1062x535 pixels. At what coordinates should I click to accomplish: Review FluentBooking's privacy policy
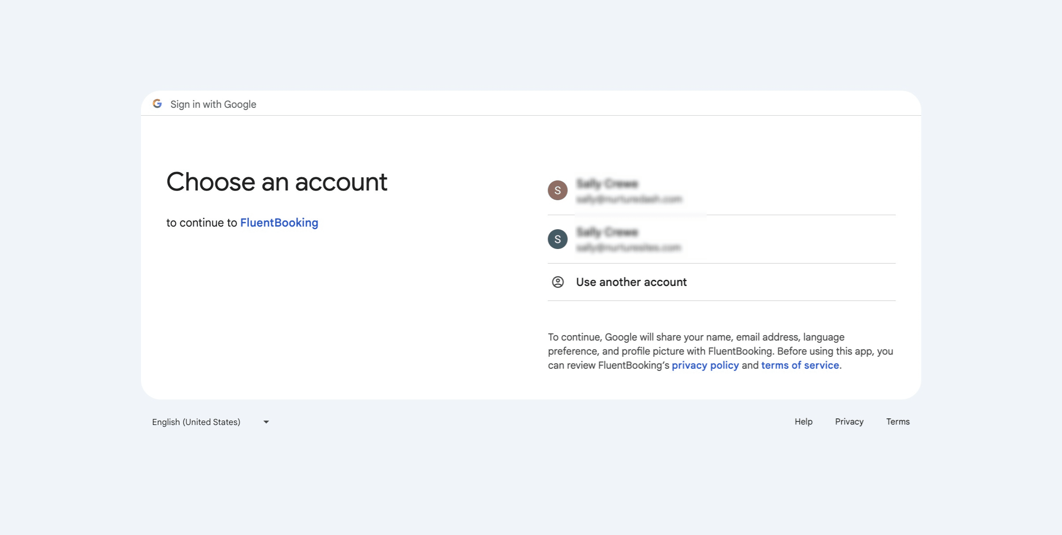[705, 365]
